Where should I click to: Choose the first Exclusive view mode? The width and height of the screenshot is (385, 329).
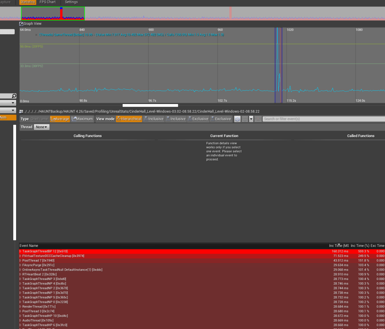(x=198, y=119)
